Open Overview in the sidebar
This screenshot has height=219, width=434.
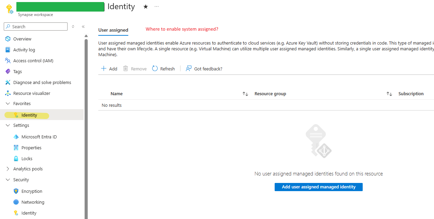(x=22, y=39)
